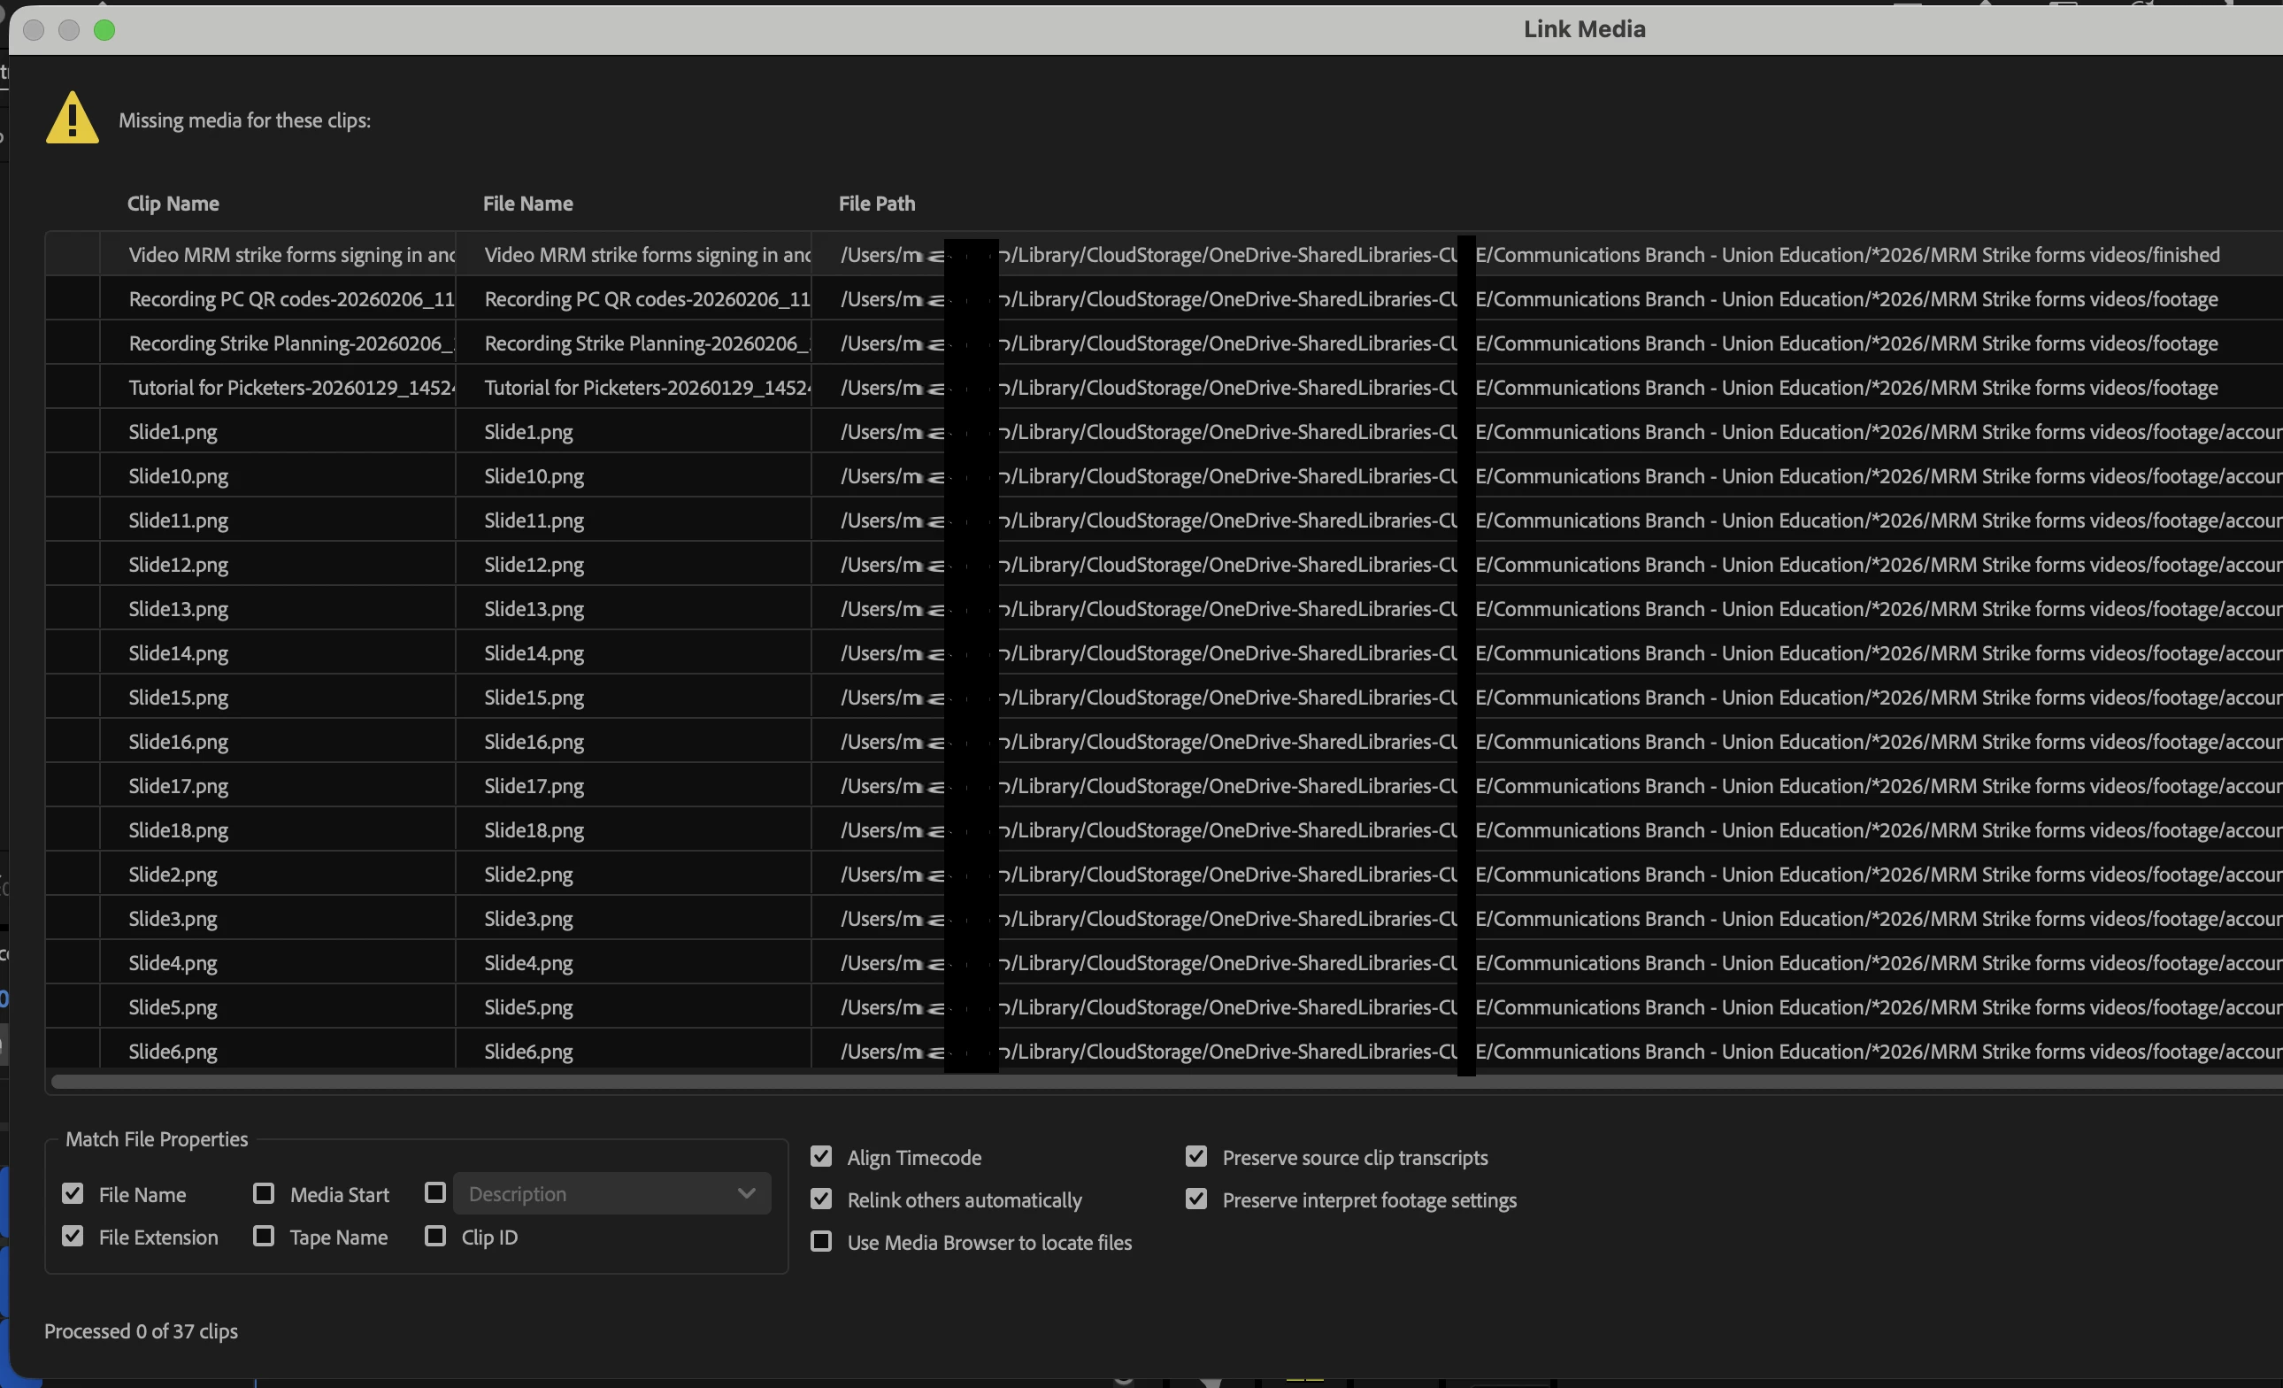Check the Clip ID checkbox
Viewport: 2283px width, 1388px height.
point(435,1236)
